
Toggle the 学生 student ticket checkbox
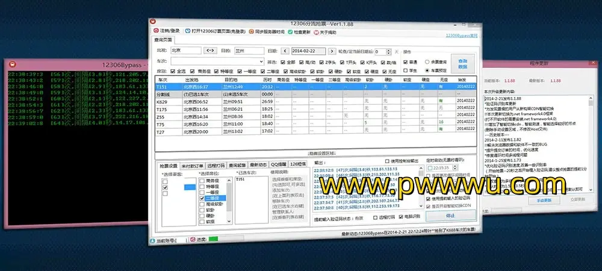pos(405,70)
